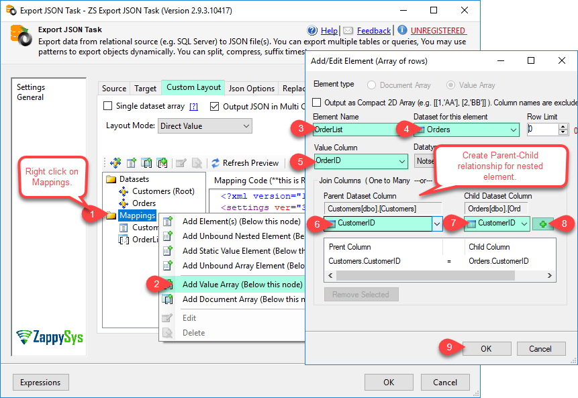The image size is (578, 398).
Task: Open the Datatype dropdown
Action: click(425, 161)
